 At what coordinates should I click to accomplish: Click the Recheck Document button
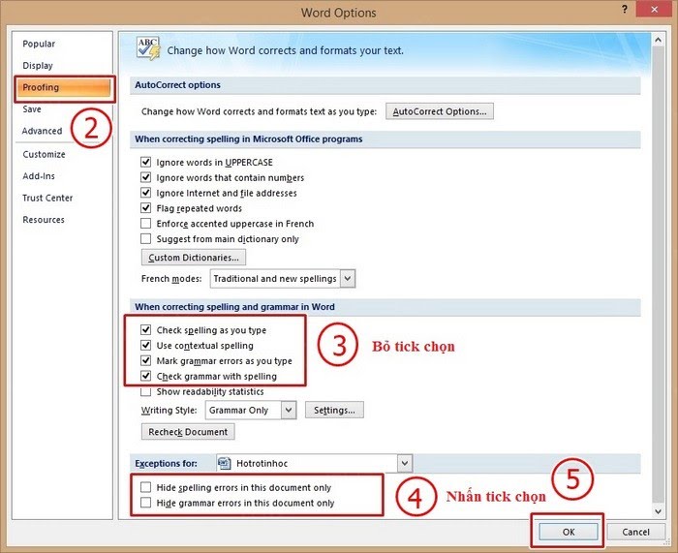click(x=188, y=432)
